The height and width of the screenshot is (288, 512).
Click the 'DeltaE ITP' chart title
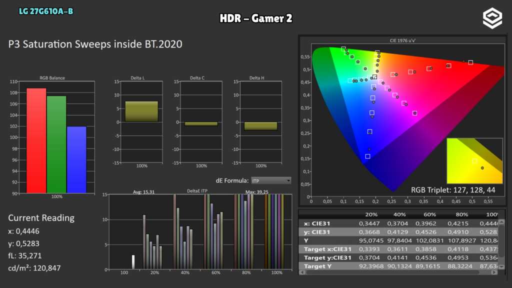(x=197, y=191)
